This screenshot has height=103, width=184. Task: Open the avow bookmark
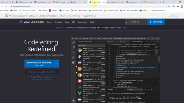[x=74, y=11]
